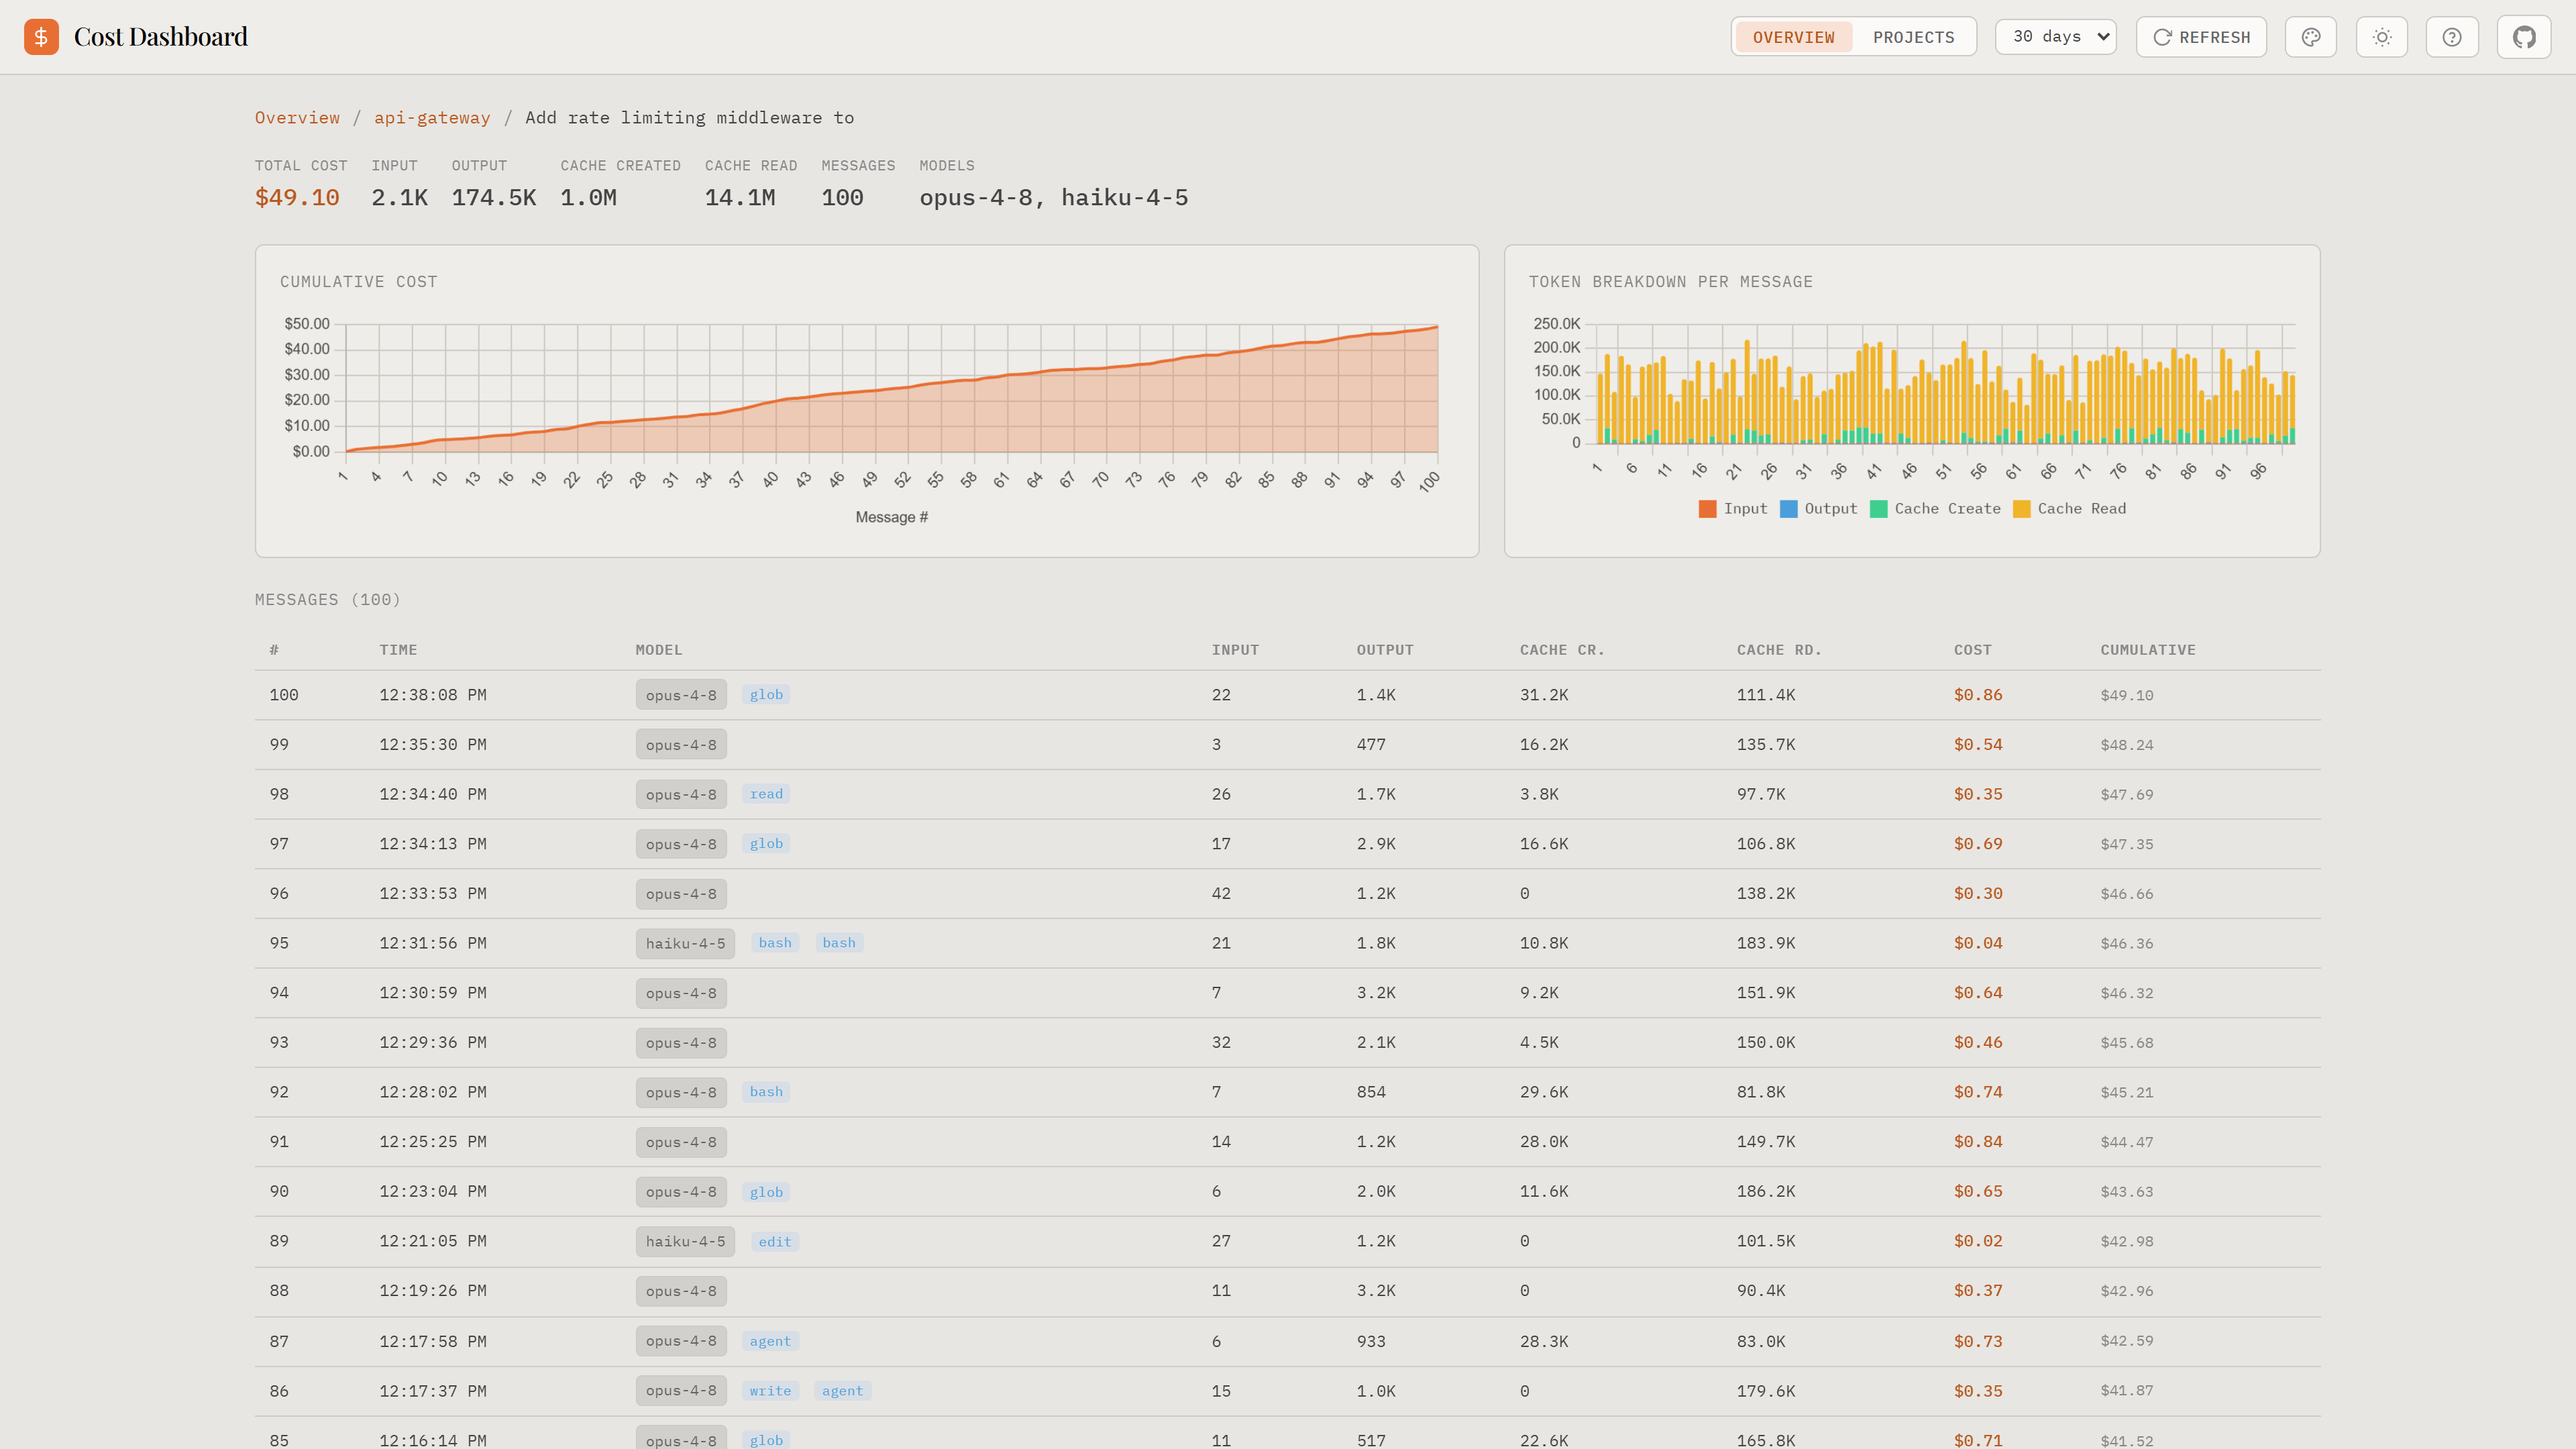Open the color palette theme picker
Viewport: 2576px width, 1449px height.
(2310, 37)
